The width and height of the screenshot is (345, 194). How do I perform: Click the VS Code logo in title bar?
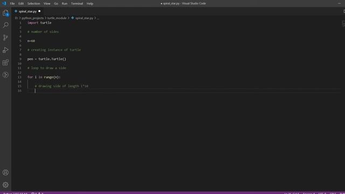tap(4, 3)
